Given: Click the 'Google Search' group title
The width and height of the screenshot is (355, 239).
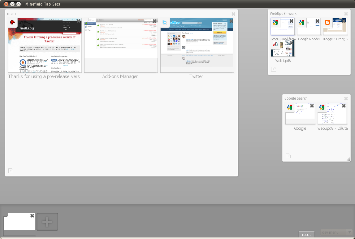Looking at the screenshot, I should click(296, 98).
